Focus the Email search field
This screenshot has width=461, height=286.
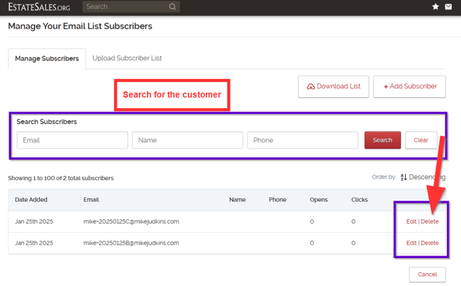coord(73,140)
